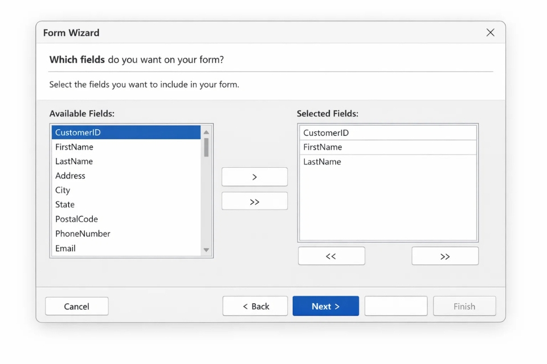Highlight CustomerID in the Selected Fields list
This screenshot has height=364, width=547.
326,133
